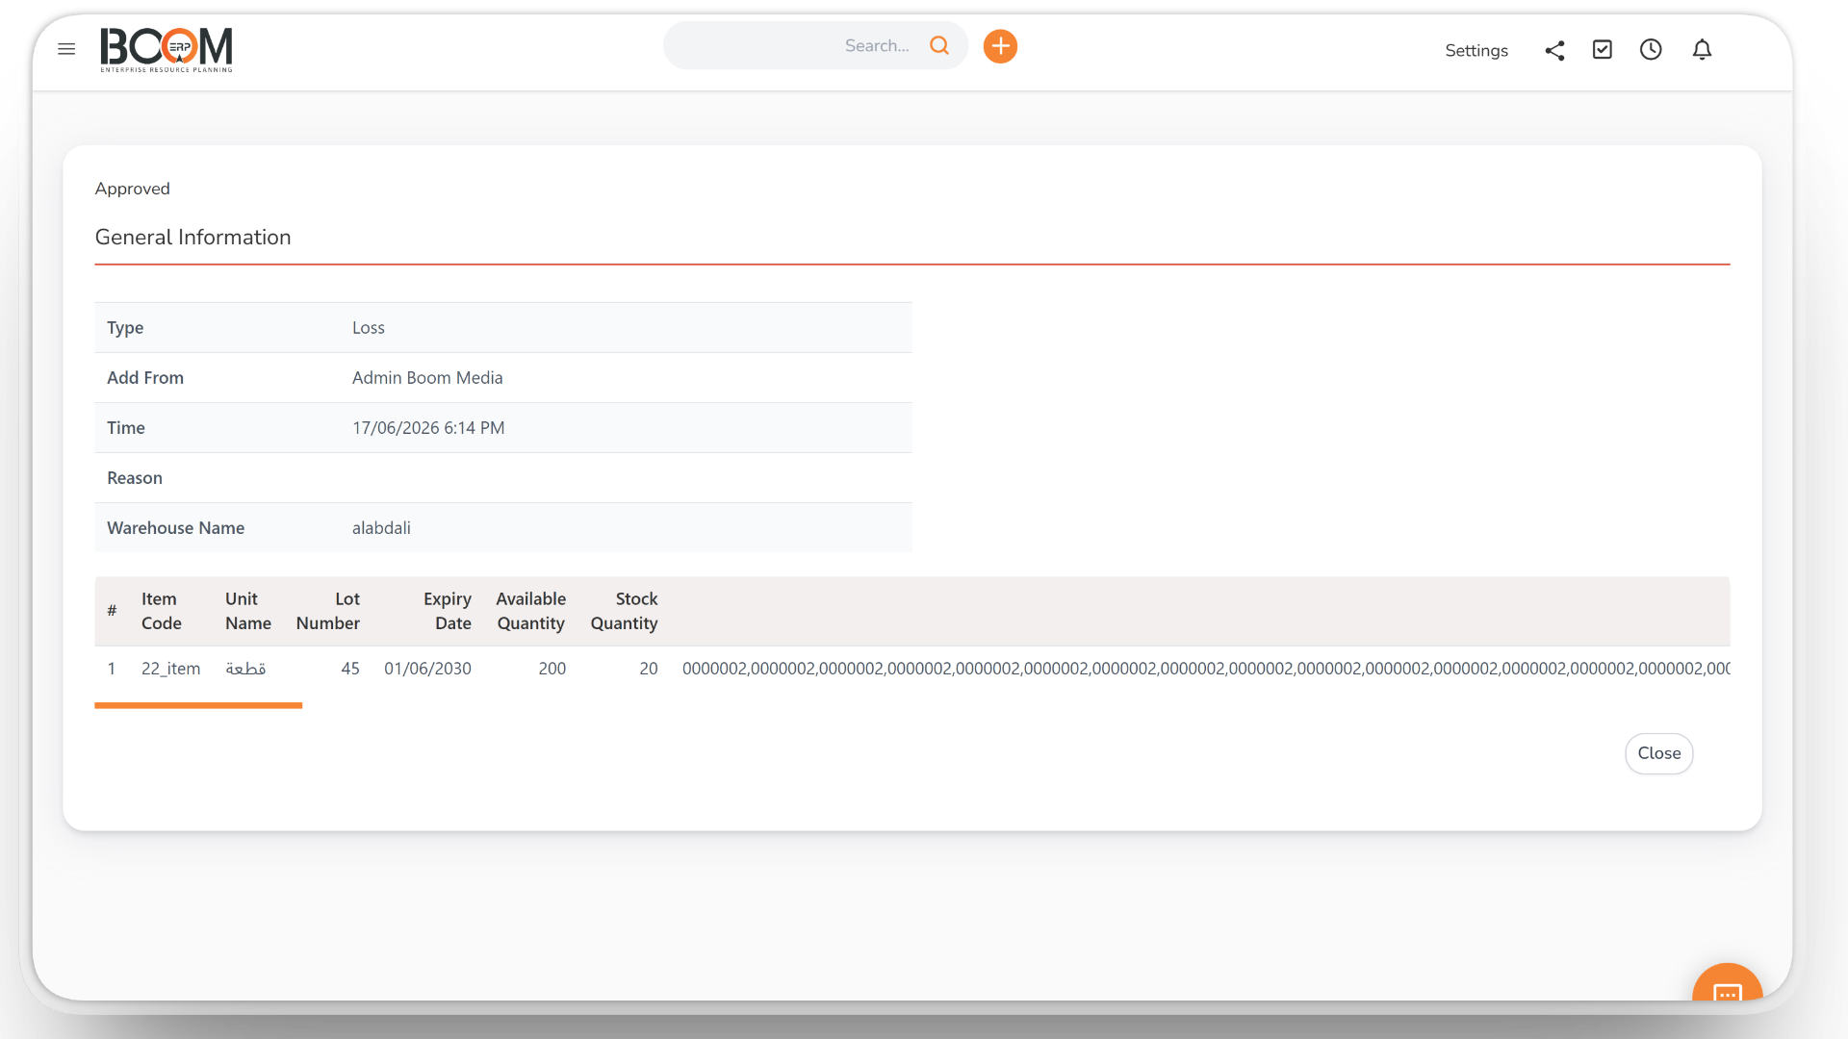Click the Expiry Date column header
1848x1039 pixels.
click(447, 611)
